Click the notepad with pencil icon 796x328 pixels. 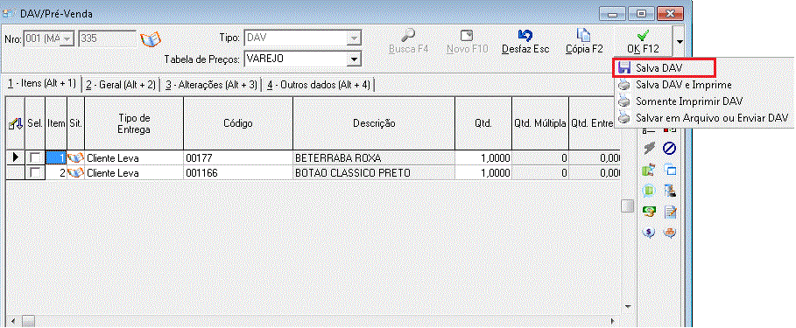(x=670, y=212)
